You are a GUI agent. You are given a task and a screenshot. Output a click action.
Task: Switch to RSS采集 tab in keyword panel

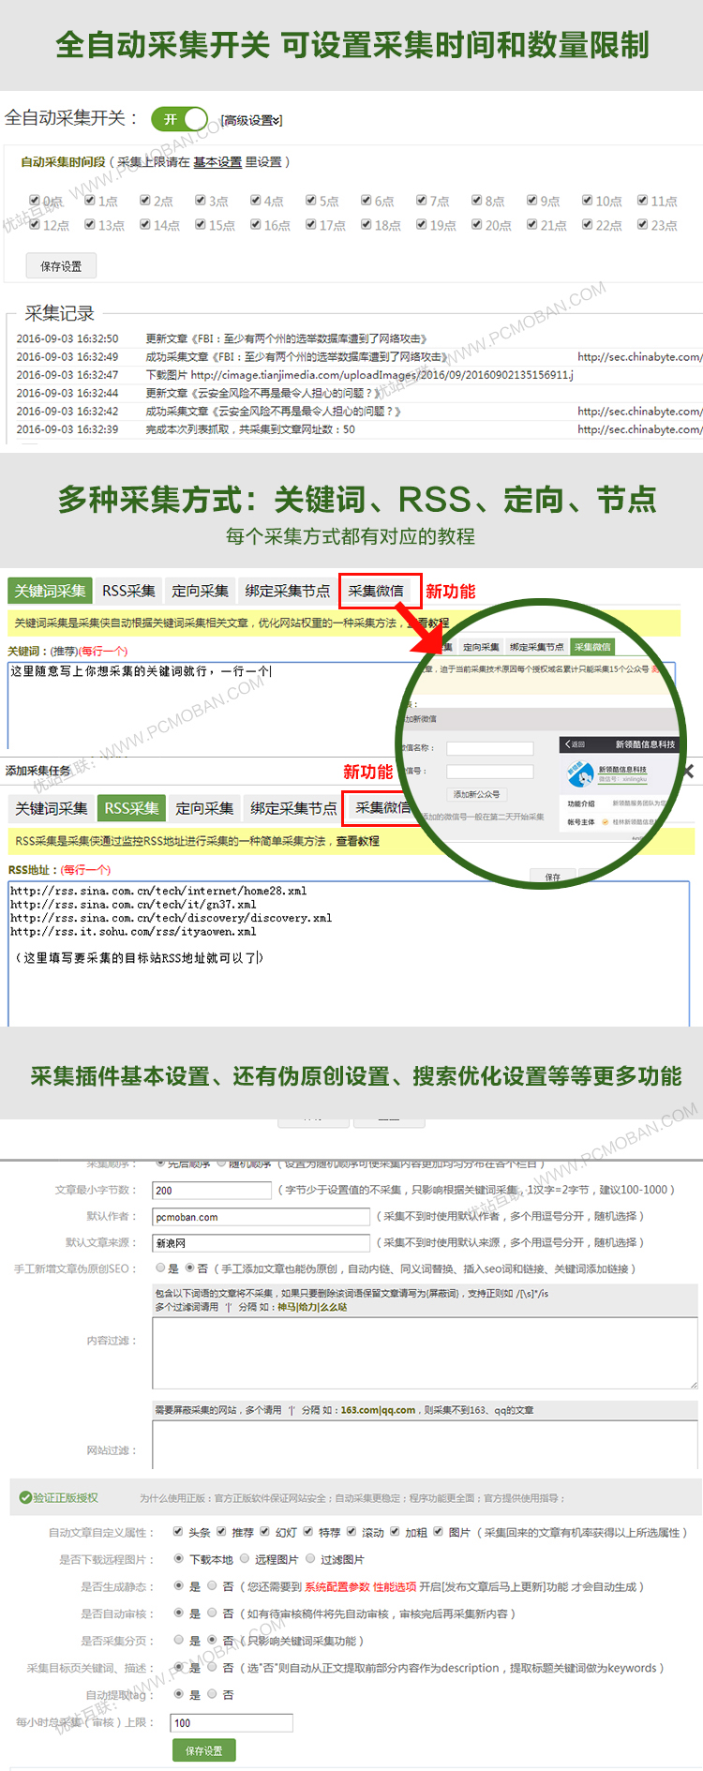pos(128,591)
